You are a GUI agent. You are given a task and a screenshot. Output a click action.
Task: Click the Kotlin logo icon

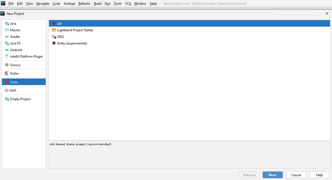click(7, 74)
